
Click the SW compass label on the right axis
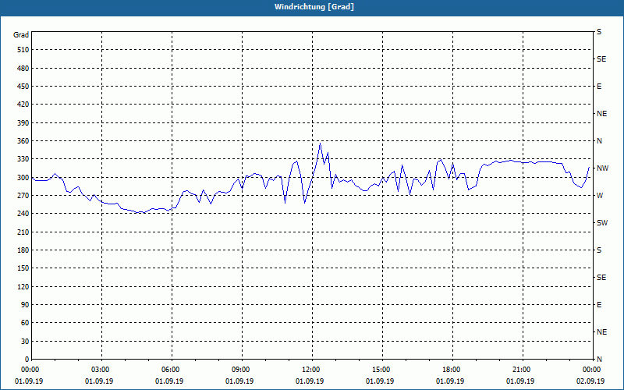tap(602, 223)
